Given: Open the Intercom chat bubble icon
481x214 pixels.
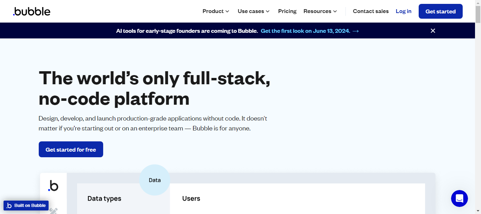Looking at the screenshot, I should point(460,198).
